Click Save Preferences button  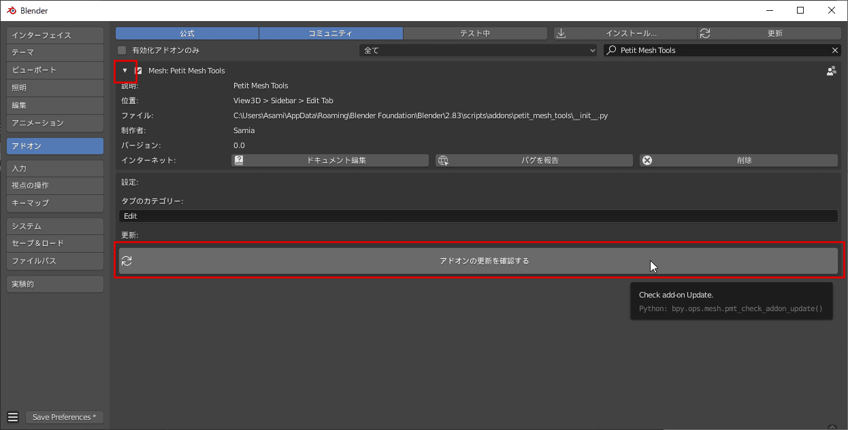pyautogui.click(x=65, y=417)
